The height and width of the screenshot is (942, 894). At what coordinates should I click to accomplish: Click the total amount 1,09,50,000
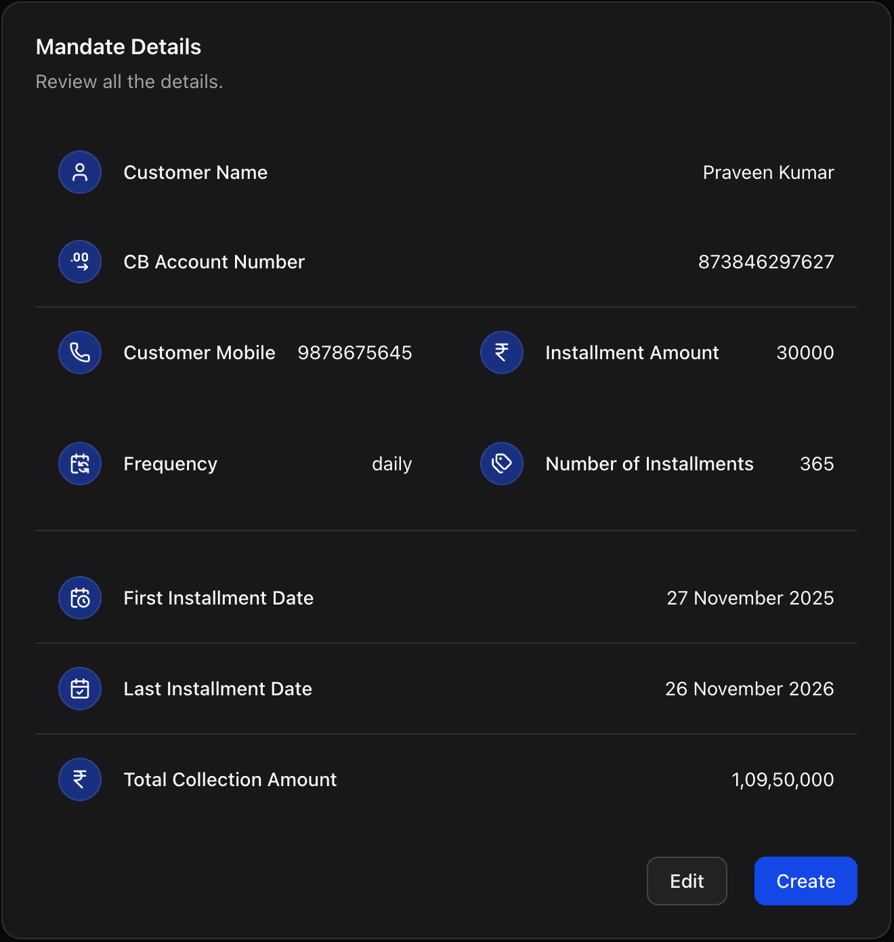pyautogui.click(x=783, y=779)
